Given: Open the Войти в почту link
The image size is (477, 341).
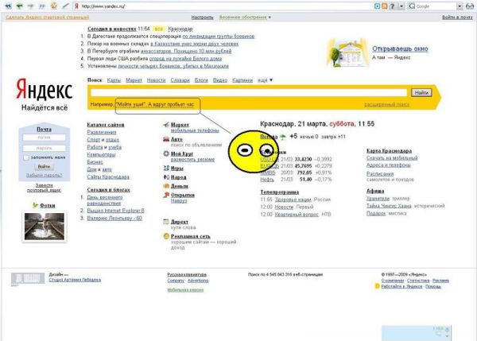Looking at the screenshot, I should 457,17.
